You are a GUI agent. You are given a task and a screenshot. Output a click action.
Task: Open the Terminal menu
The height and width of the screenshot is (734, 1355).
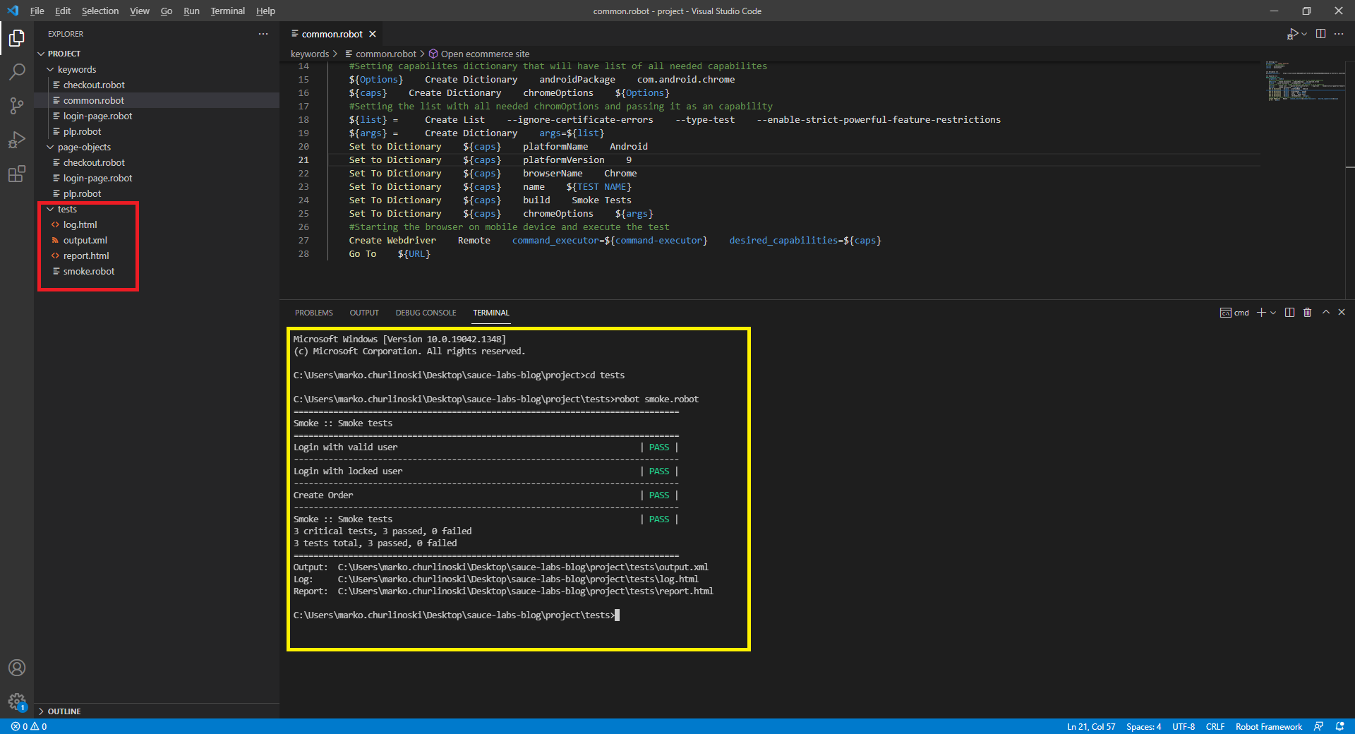(227, 11)
